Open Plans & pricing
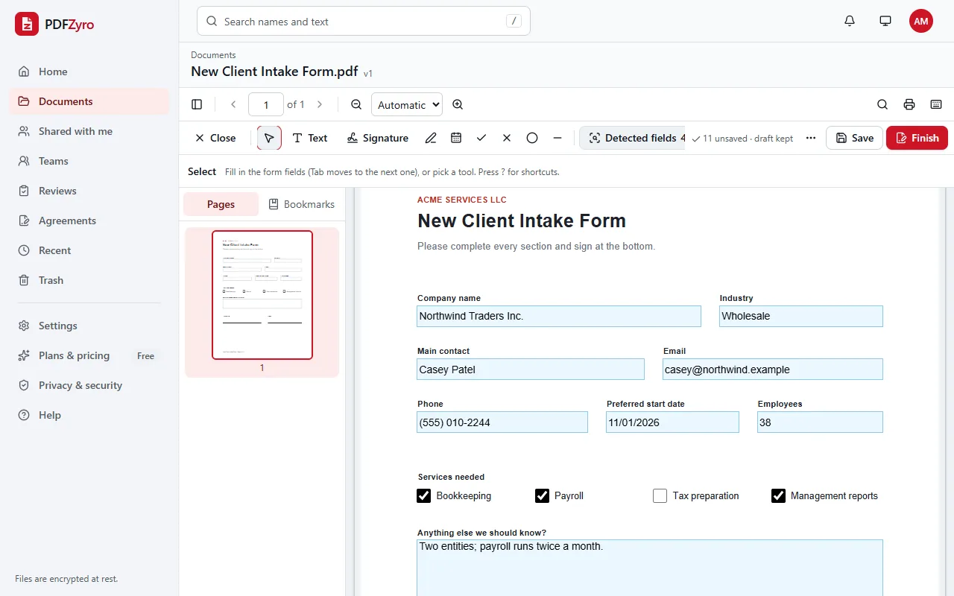 click(x=89, y=355)
